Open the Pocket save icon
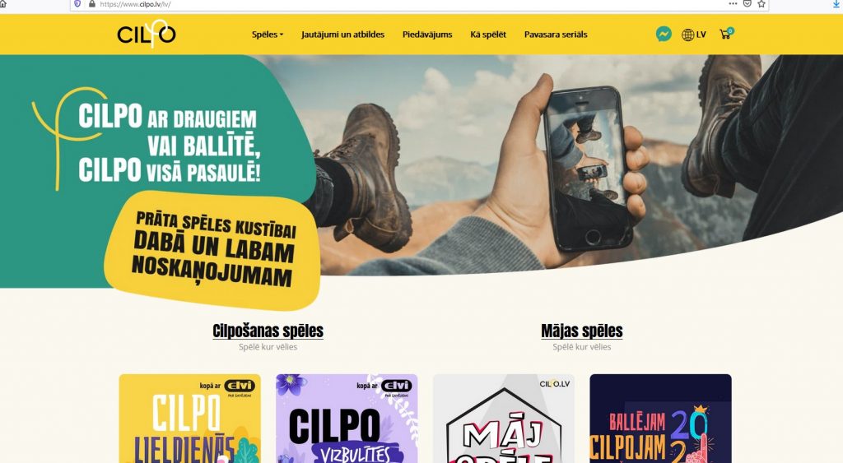Image resolution: width=843 pixels, height=463 pixels. [x=748, y=4]
